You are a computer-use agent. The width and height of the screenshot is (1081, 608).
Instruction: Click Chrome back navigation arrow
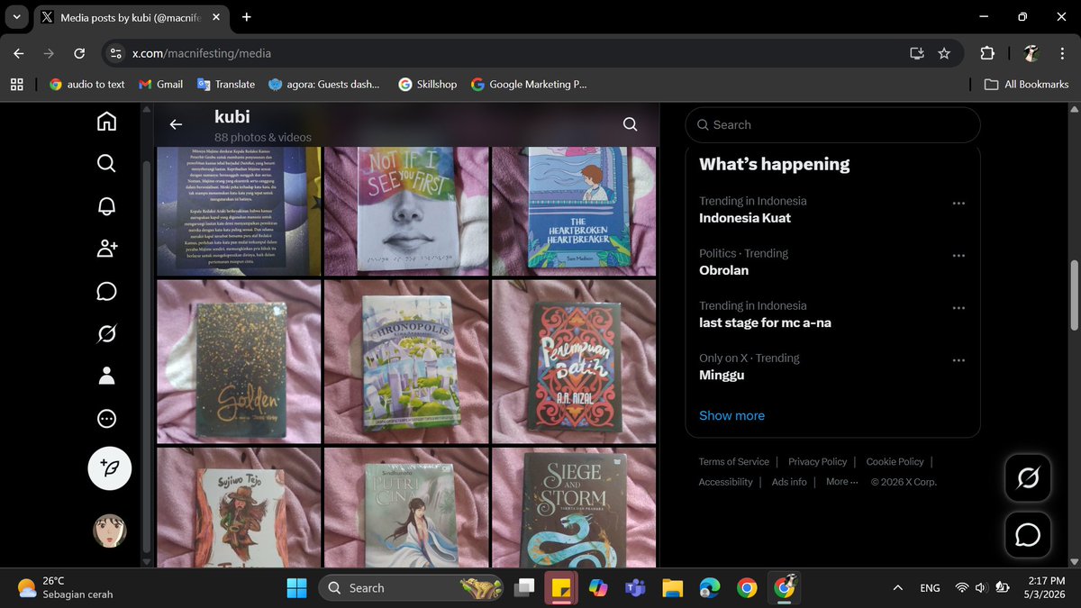click(19, 53)
